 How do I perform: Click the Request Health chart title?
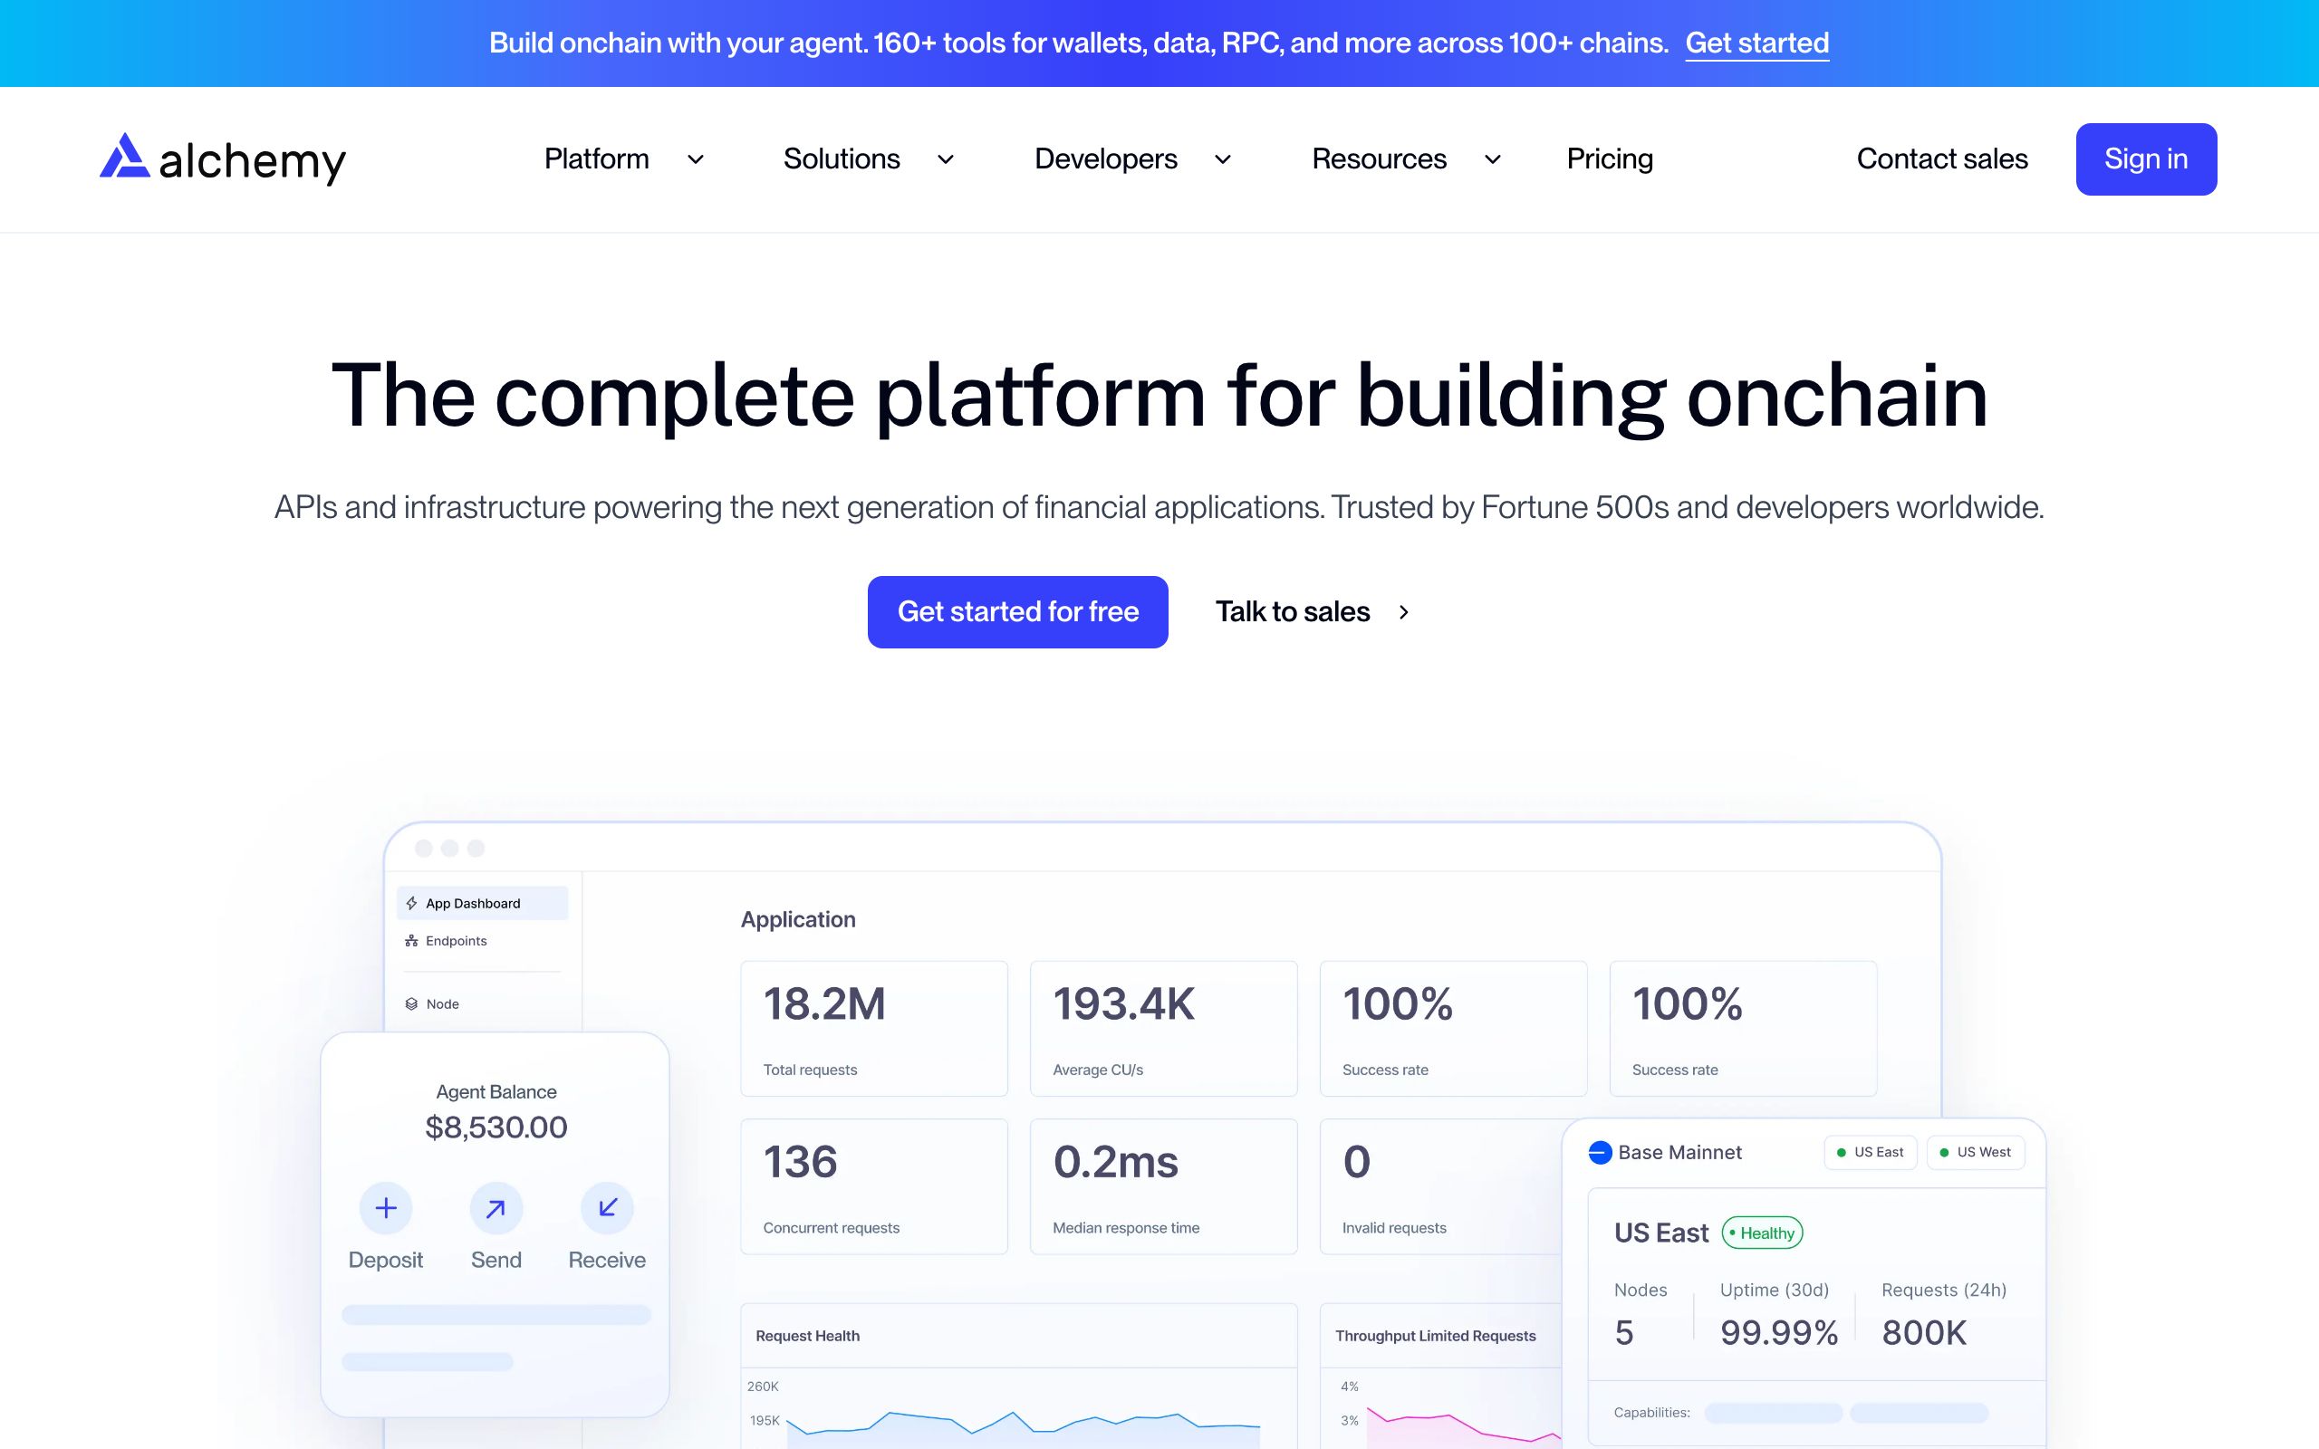(x=807, y=1336)
